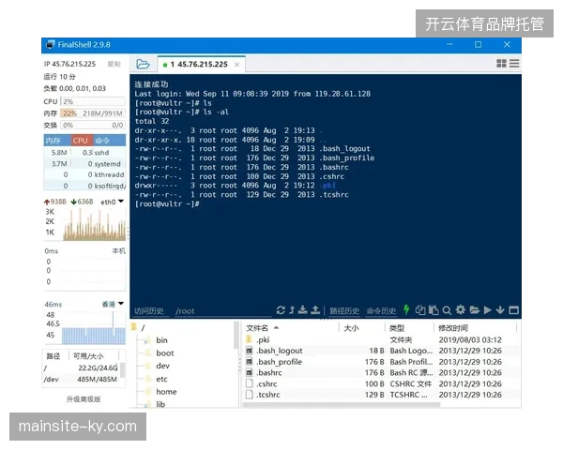Click the blue .pki entry in terminal
The height and width of the screenshot is (450, 563).
tap(329, 186)
